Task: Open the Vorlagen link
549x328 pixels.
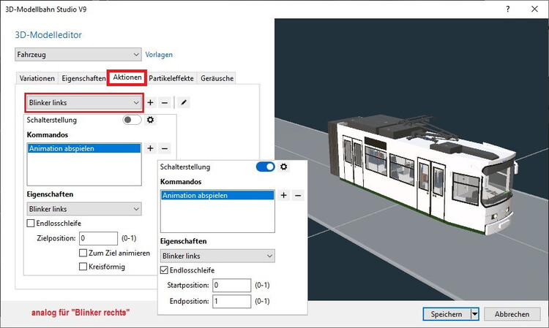Action: pyautogui.click(x=159, y=55)
